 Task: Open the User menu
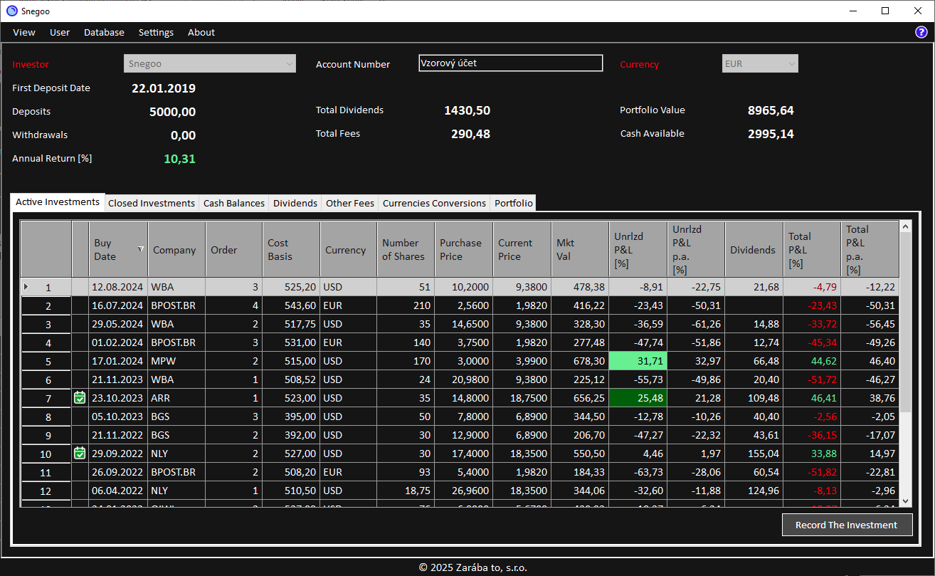[60, 32]
